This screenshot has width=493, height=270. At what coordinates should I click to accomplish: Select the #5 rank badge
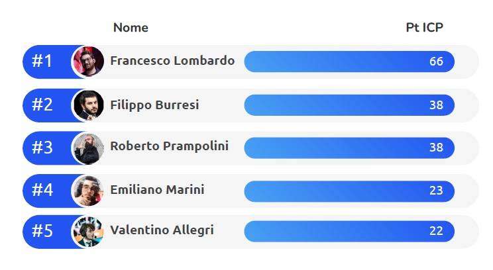tap(42, 231)
